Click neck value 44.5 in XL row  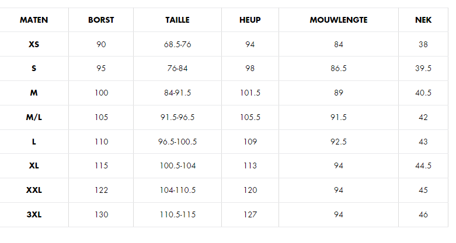tap(423, 165)
